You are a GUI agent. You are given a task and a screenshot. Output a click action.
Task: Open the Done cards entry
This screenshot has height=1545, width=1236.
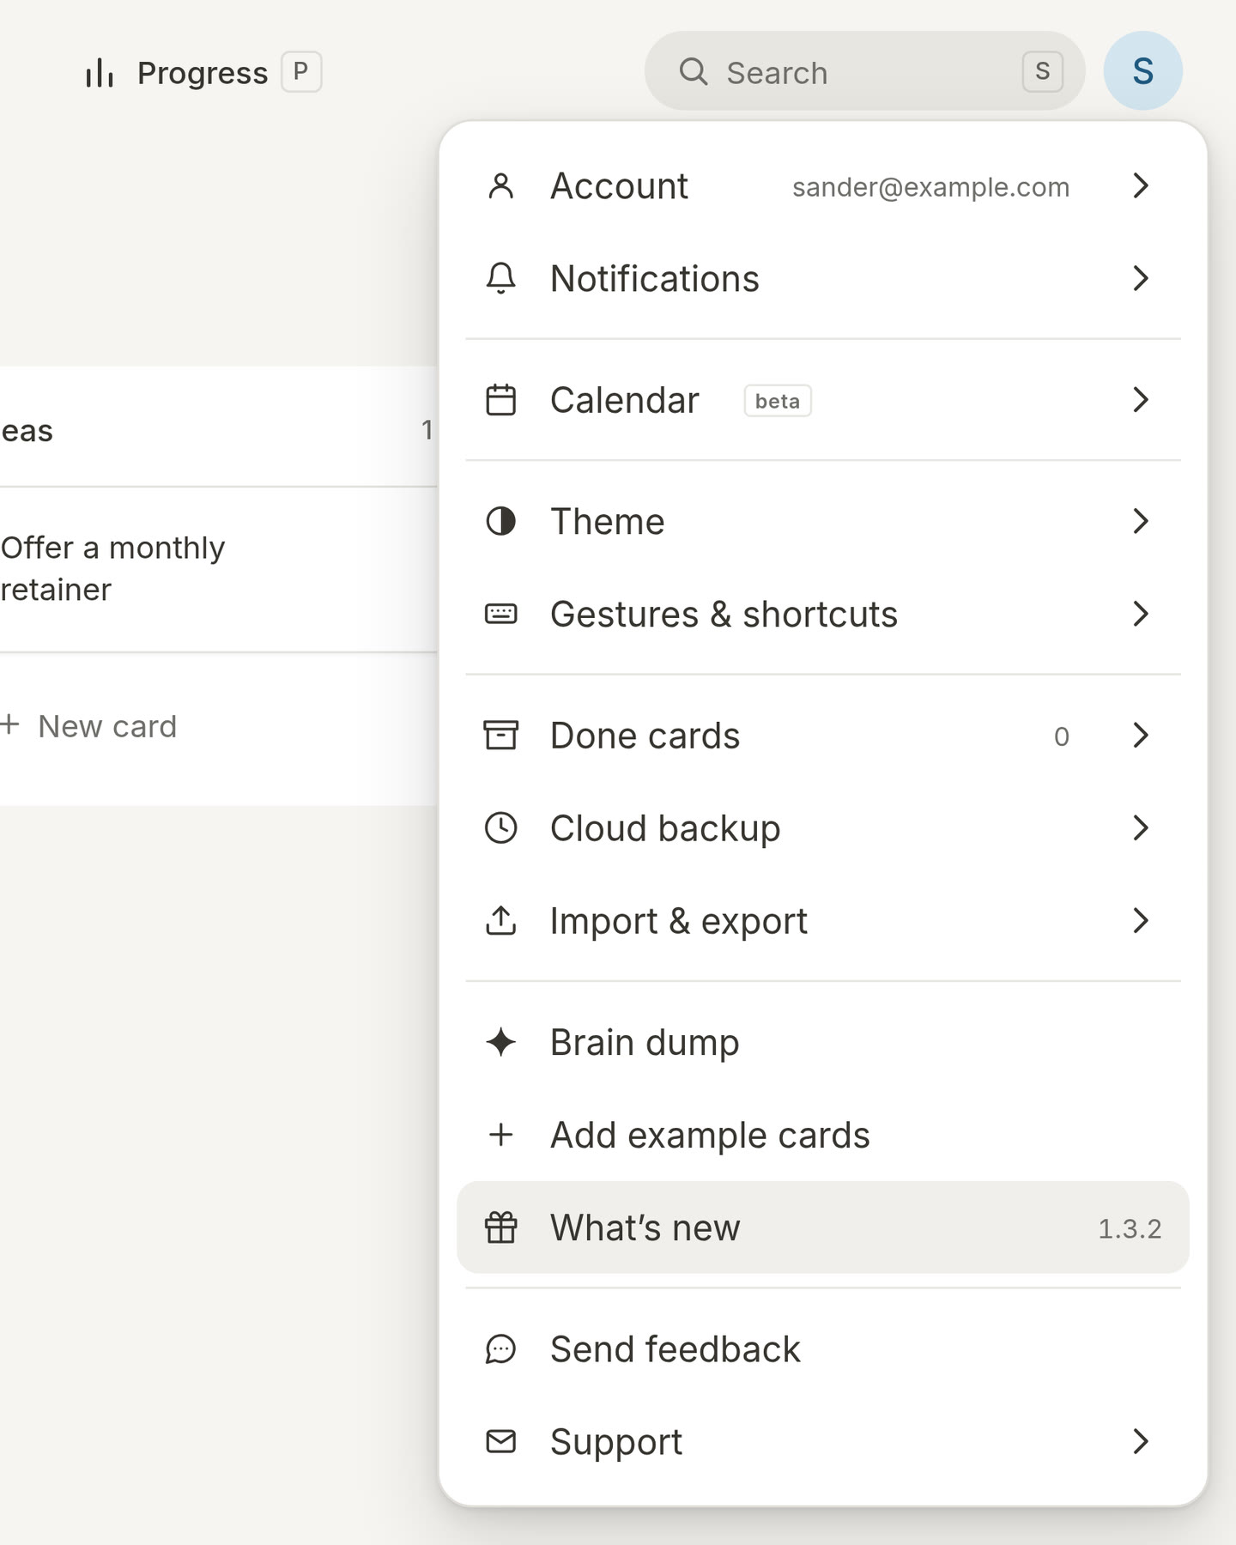pos(822,736)
